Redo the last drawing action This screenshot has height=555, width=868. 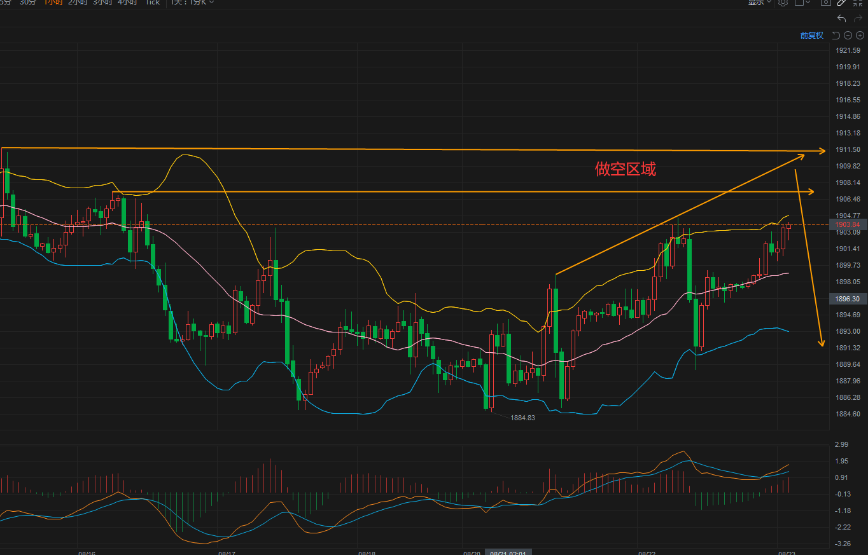pyautogui.click(x=857, y=18)
